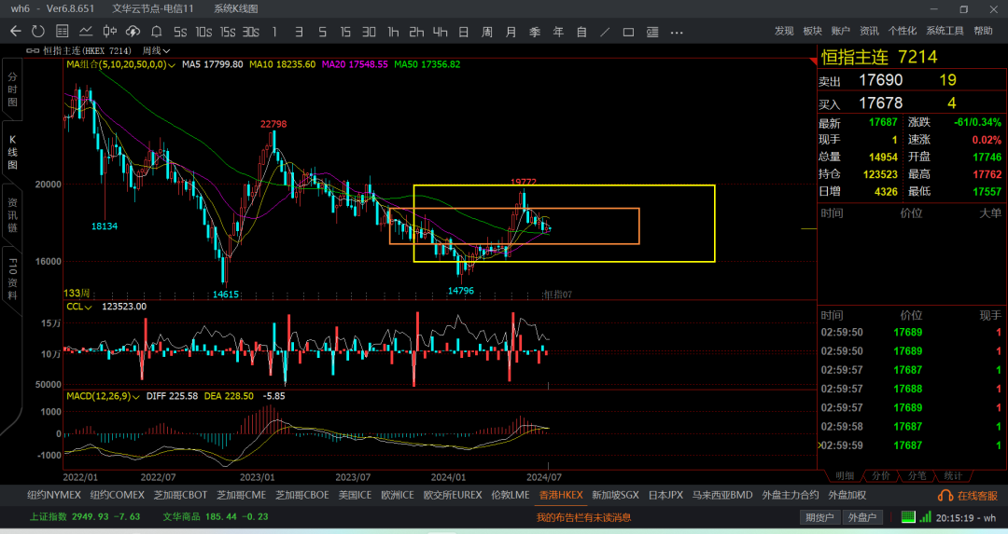
Task: Toggle the 5s tick period
Action: 180,32
